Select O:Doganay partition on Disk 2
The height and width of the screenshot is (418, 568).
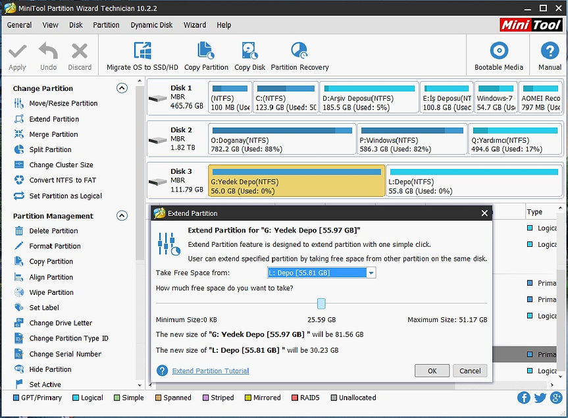point(282,139)
